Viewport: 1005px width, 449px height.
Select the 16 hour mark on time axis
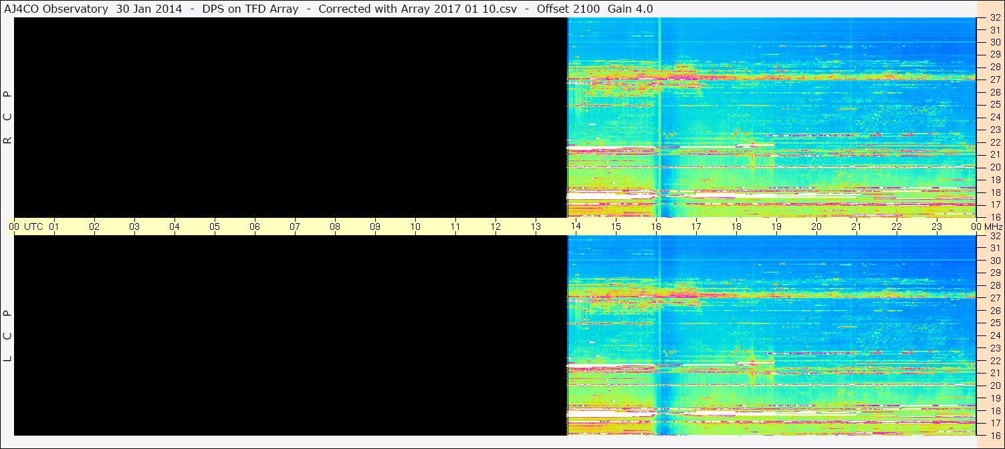coord(656,227)
